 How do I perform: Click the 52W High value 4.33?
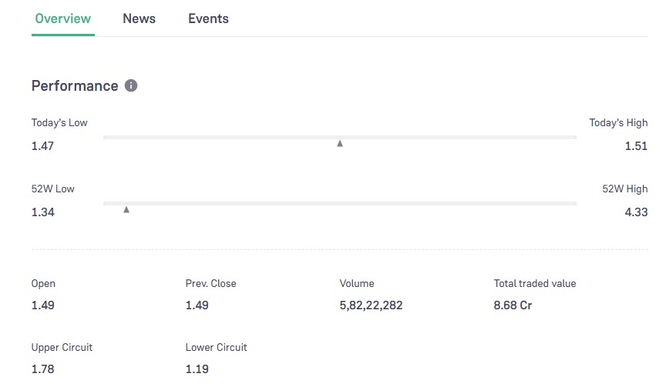click(x=636, y=212)
